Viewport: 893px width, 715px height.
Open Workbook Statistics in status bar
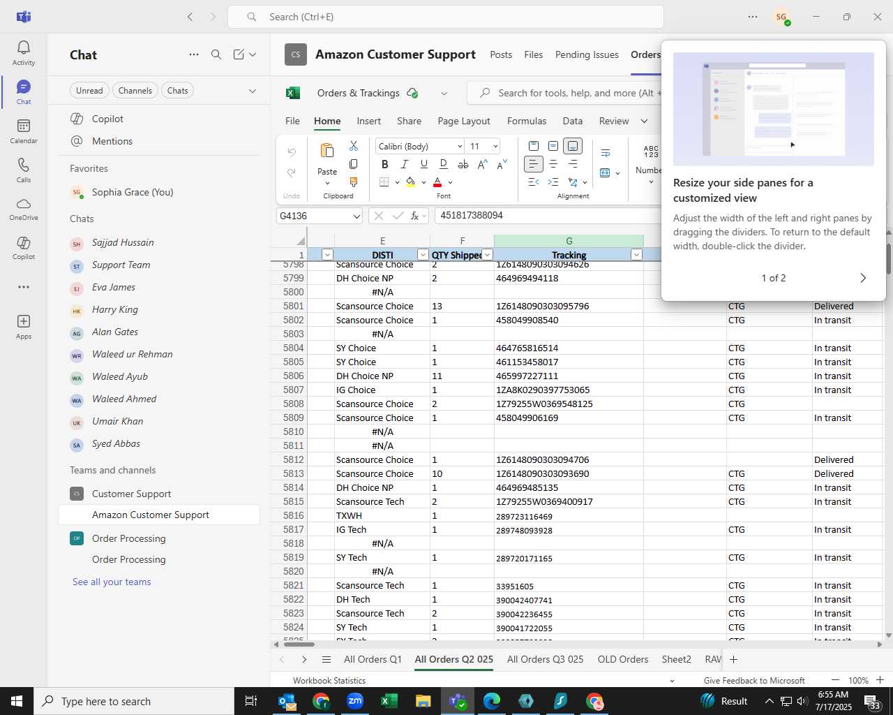329,680
